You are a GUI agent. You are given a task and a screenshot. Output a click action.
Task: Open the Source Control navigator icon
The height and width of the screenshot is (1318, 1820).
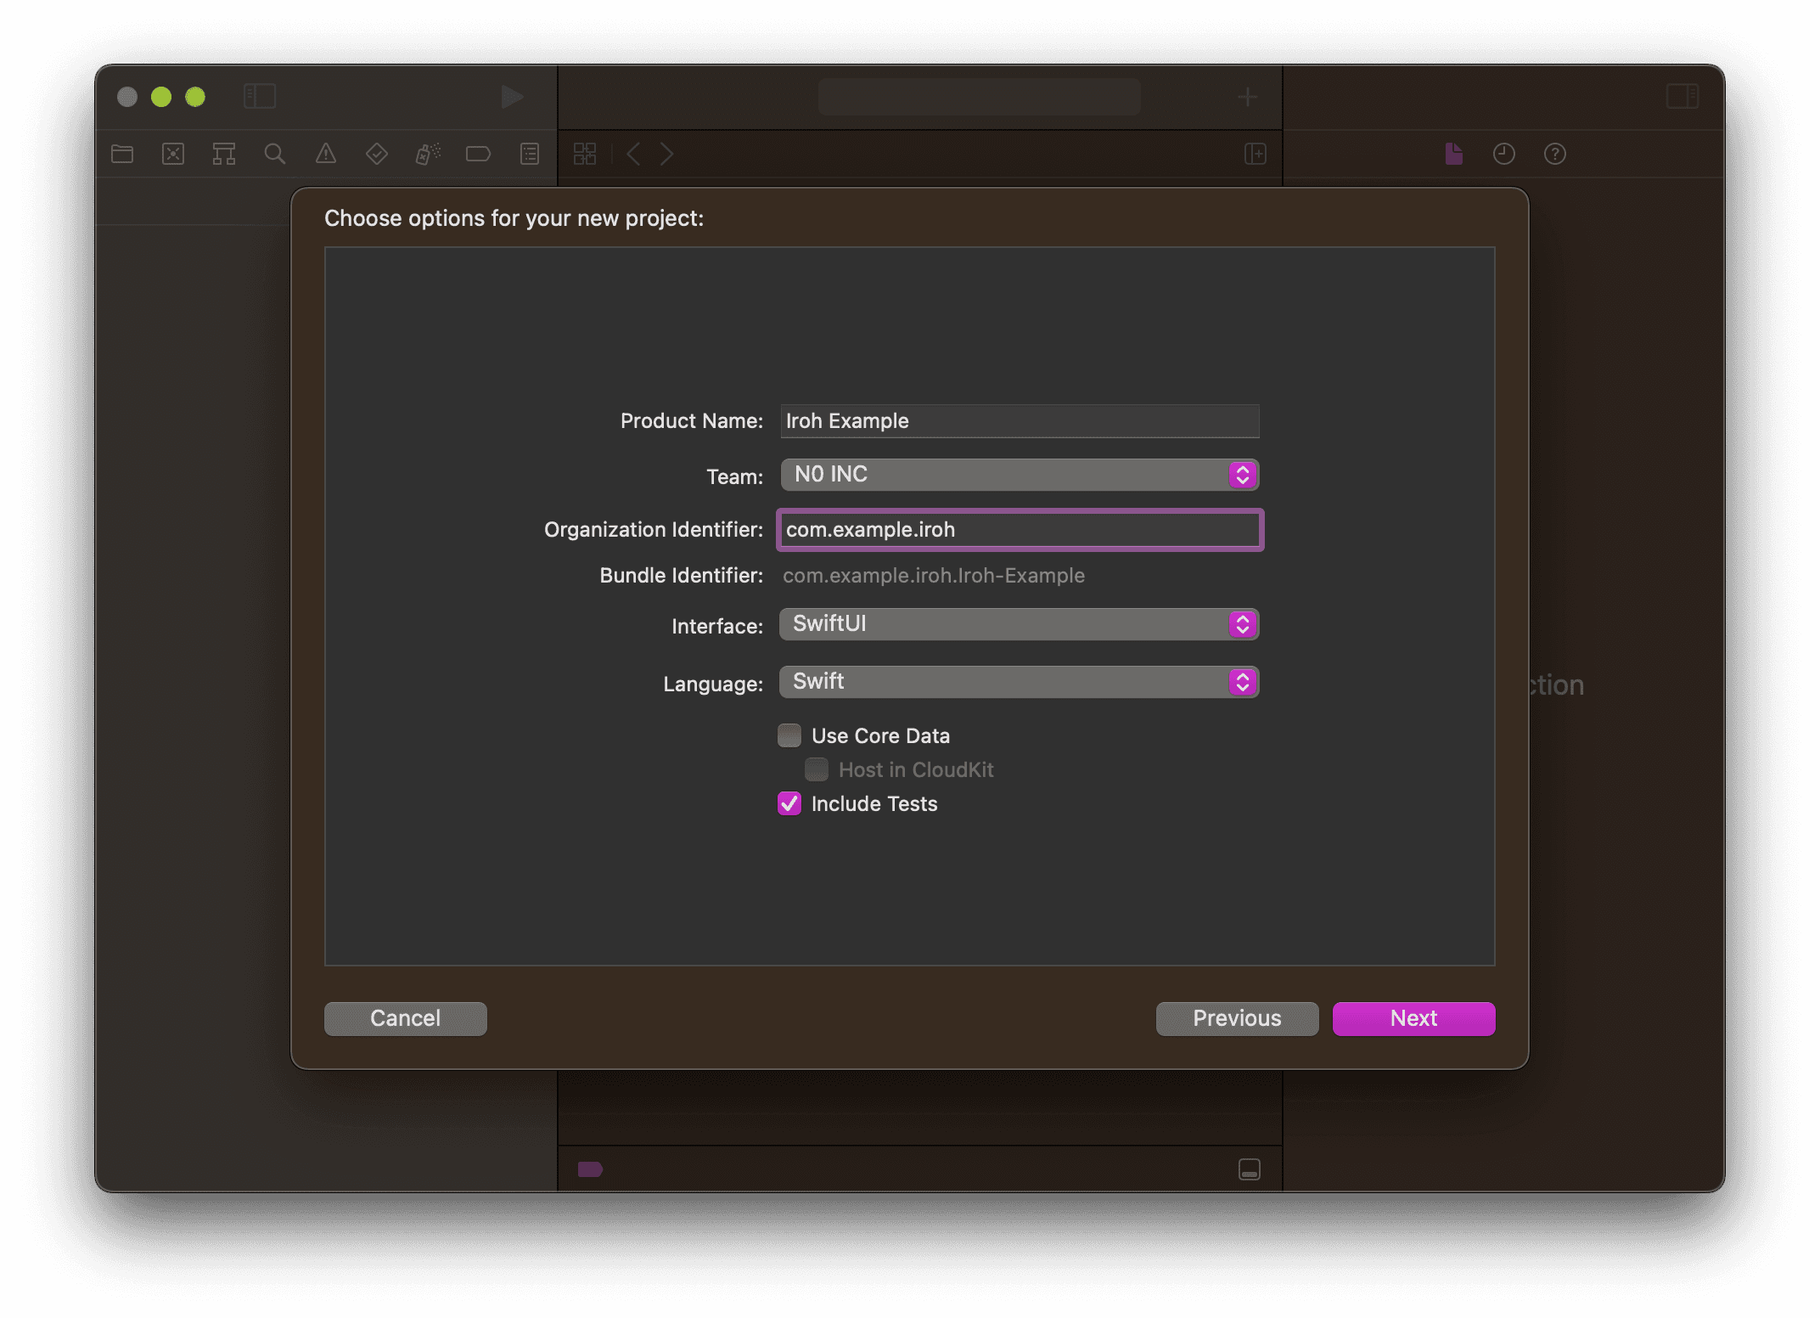click(x=173, y=154)
